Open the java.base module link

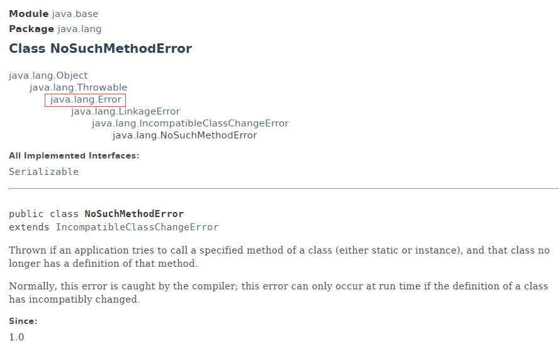point(75,14)
